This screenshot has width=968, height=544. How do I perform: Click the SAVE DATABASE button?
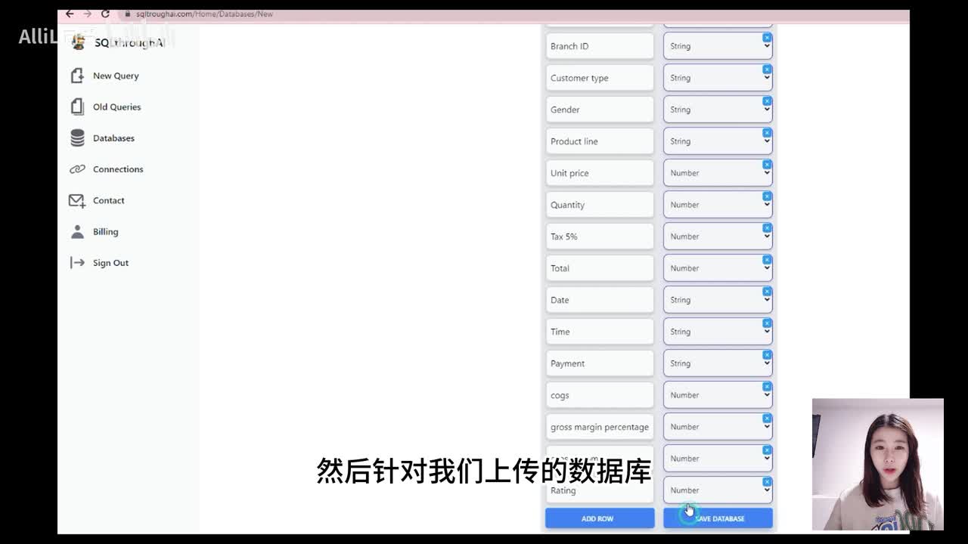(x=718, y=518)
